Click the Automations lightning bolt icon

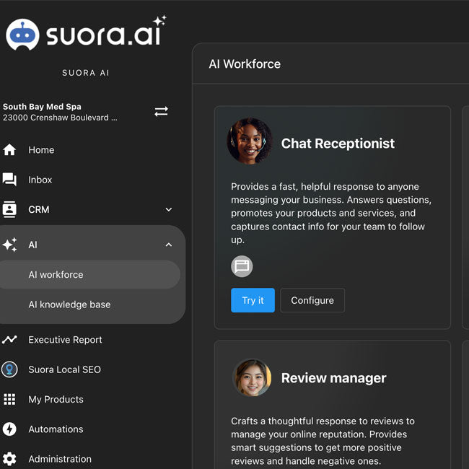point(9,429)
